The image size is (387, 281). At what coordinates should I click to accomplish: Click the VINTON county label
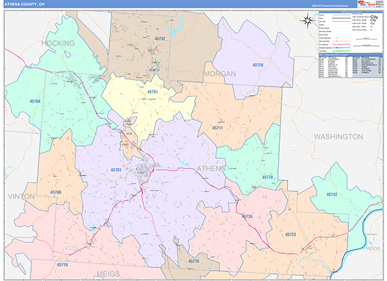[x=21, y=196]
